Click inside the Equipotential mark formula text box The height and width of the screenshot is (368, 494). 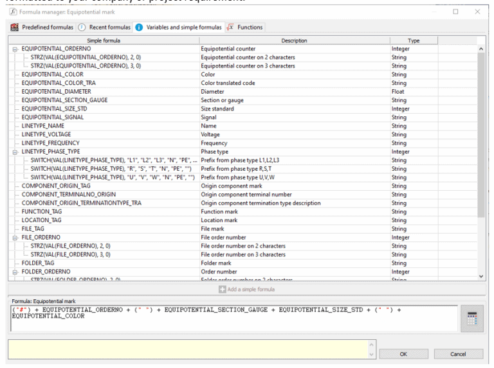coord(234,319)
